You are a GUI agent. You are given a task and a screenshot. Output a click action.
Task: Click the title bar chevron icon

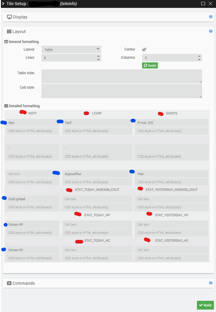click(x=3, y=4)
